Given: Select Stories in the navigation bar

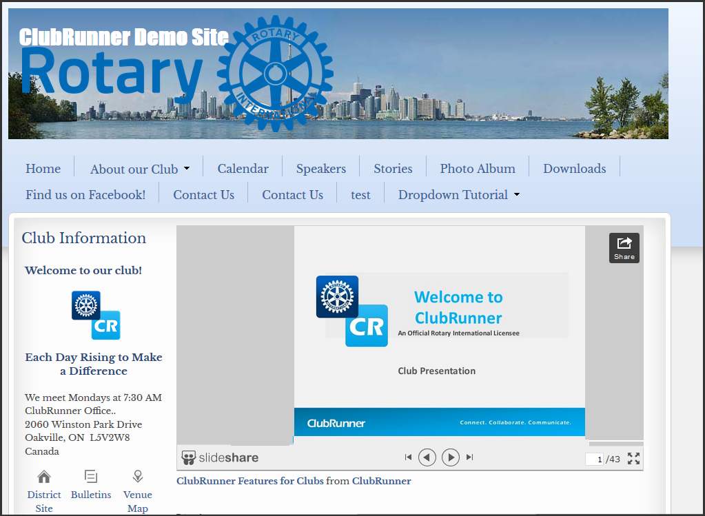Looking at the screenshot, I should tap(393, 169).
